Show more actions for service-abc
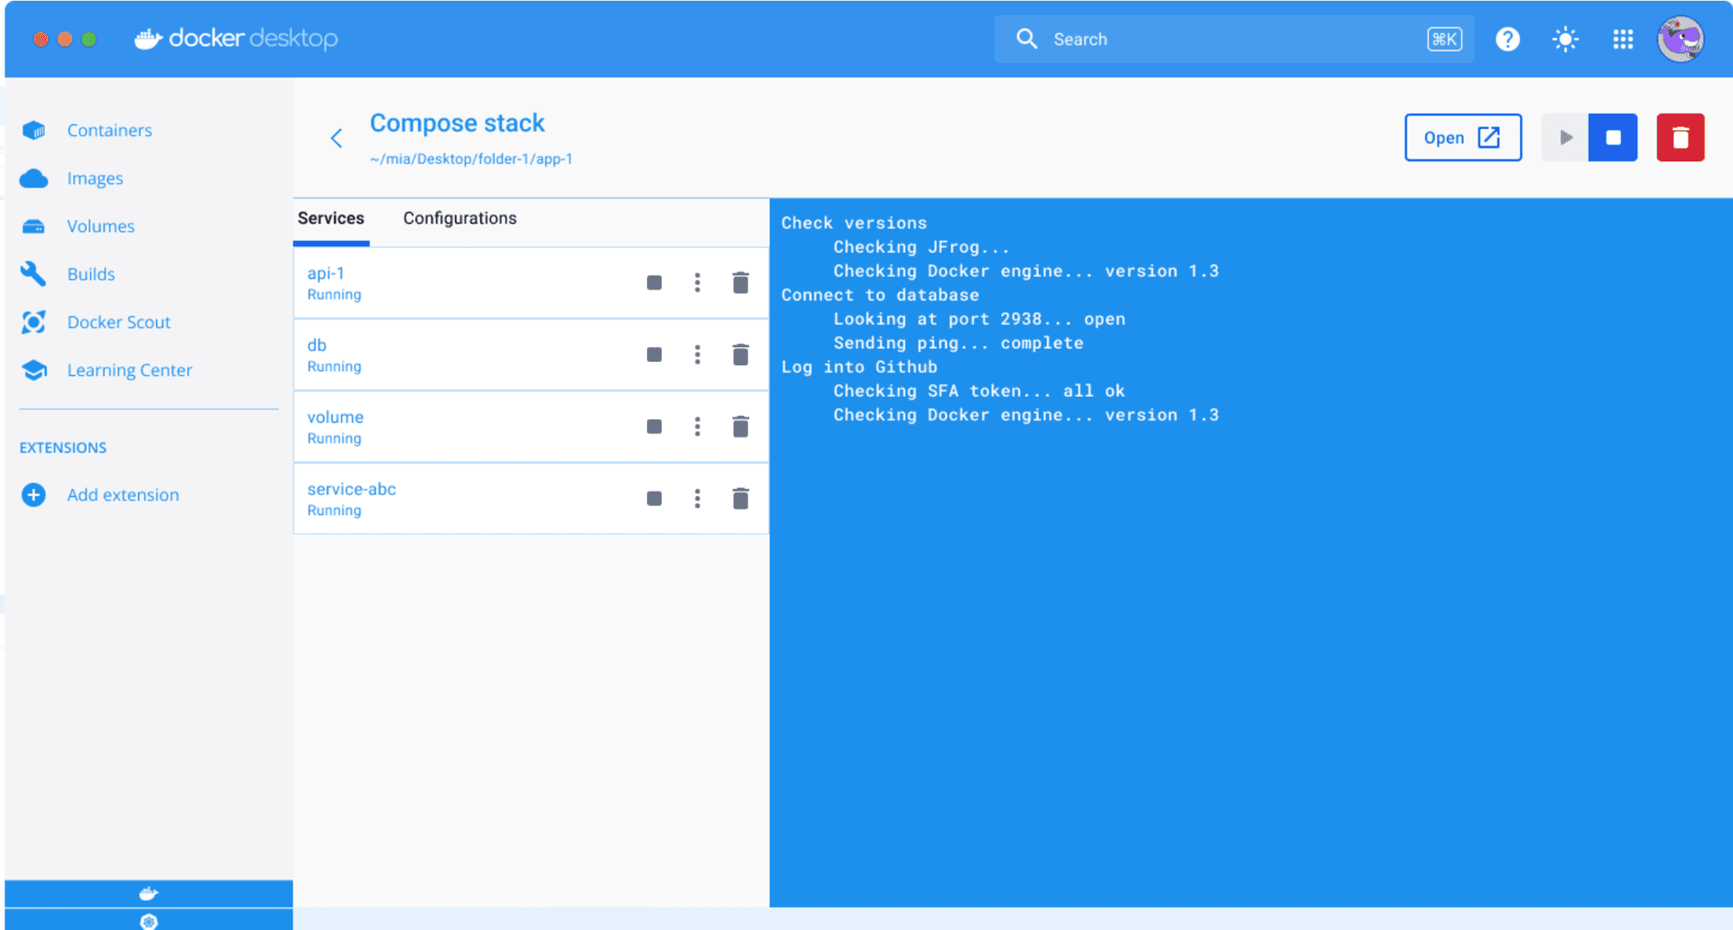 697,499
